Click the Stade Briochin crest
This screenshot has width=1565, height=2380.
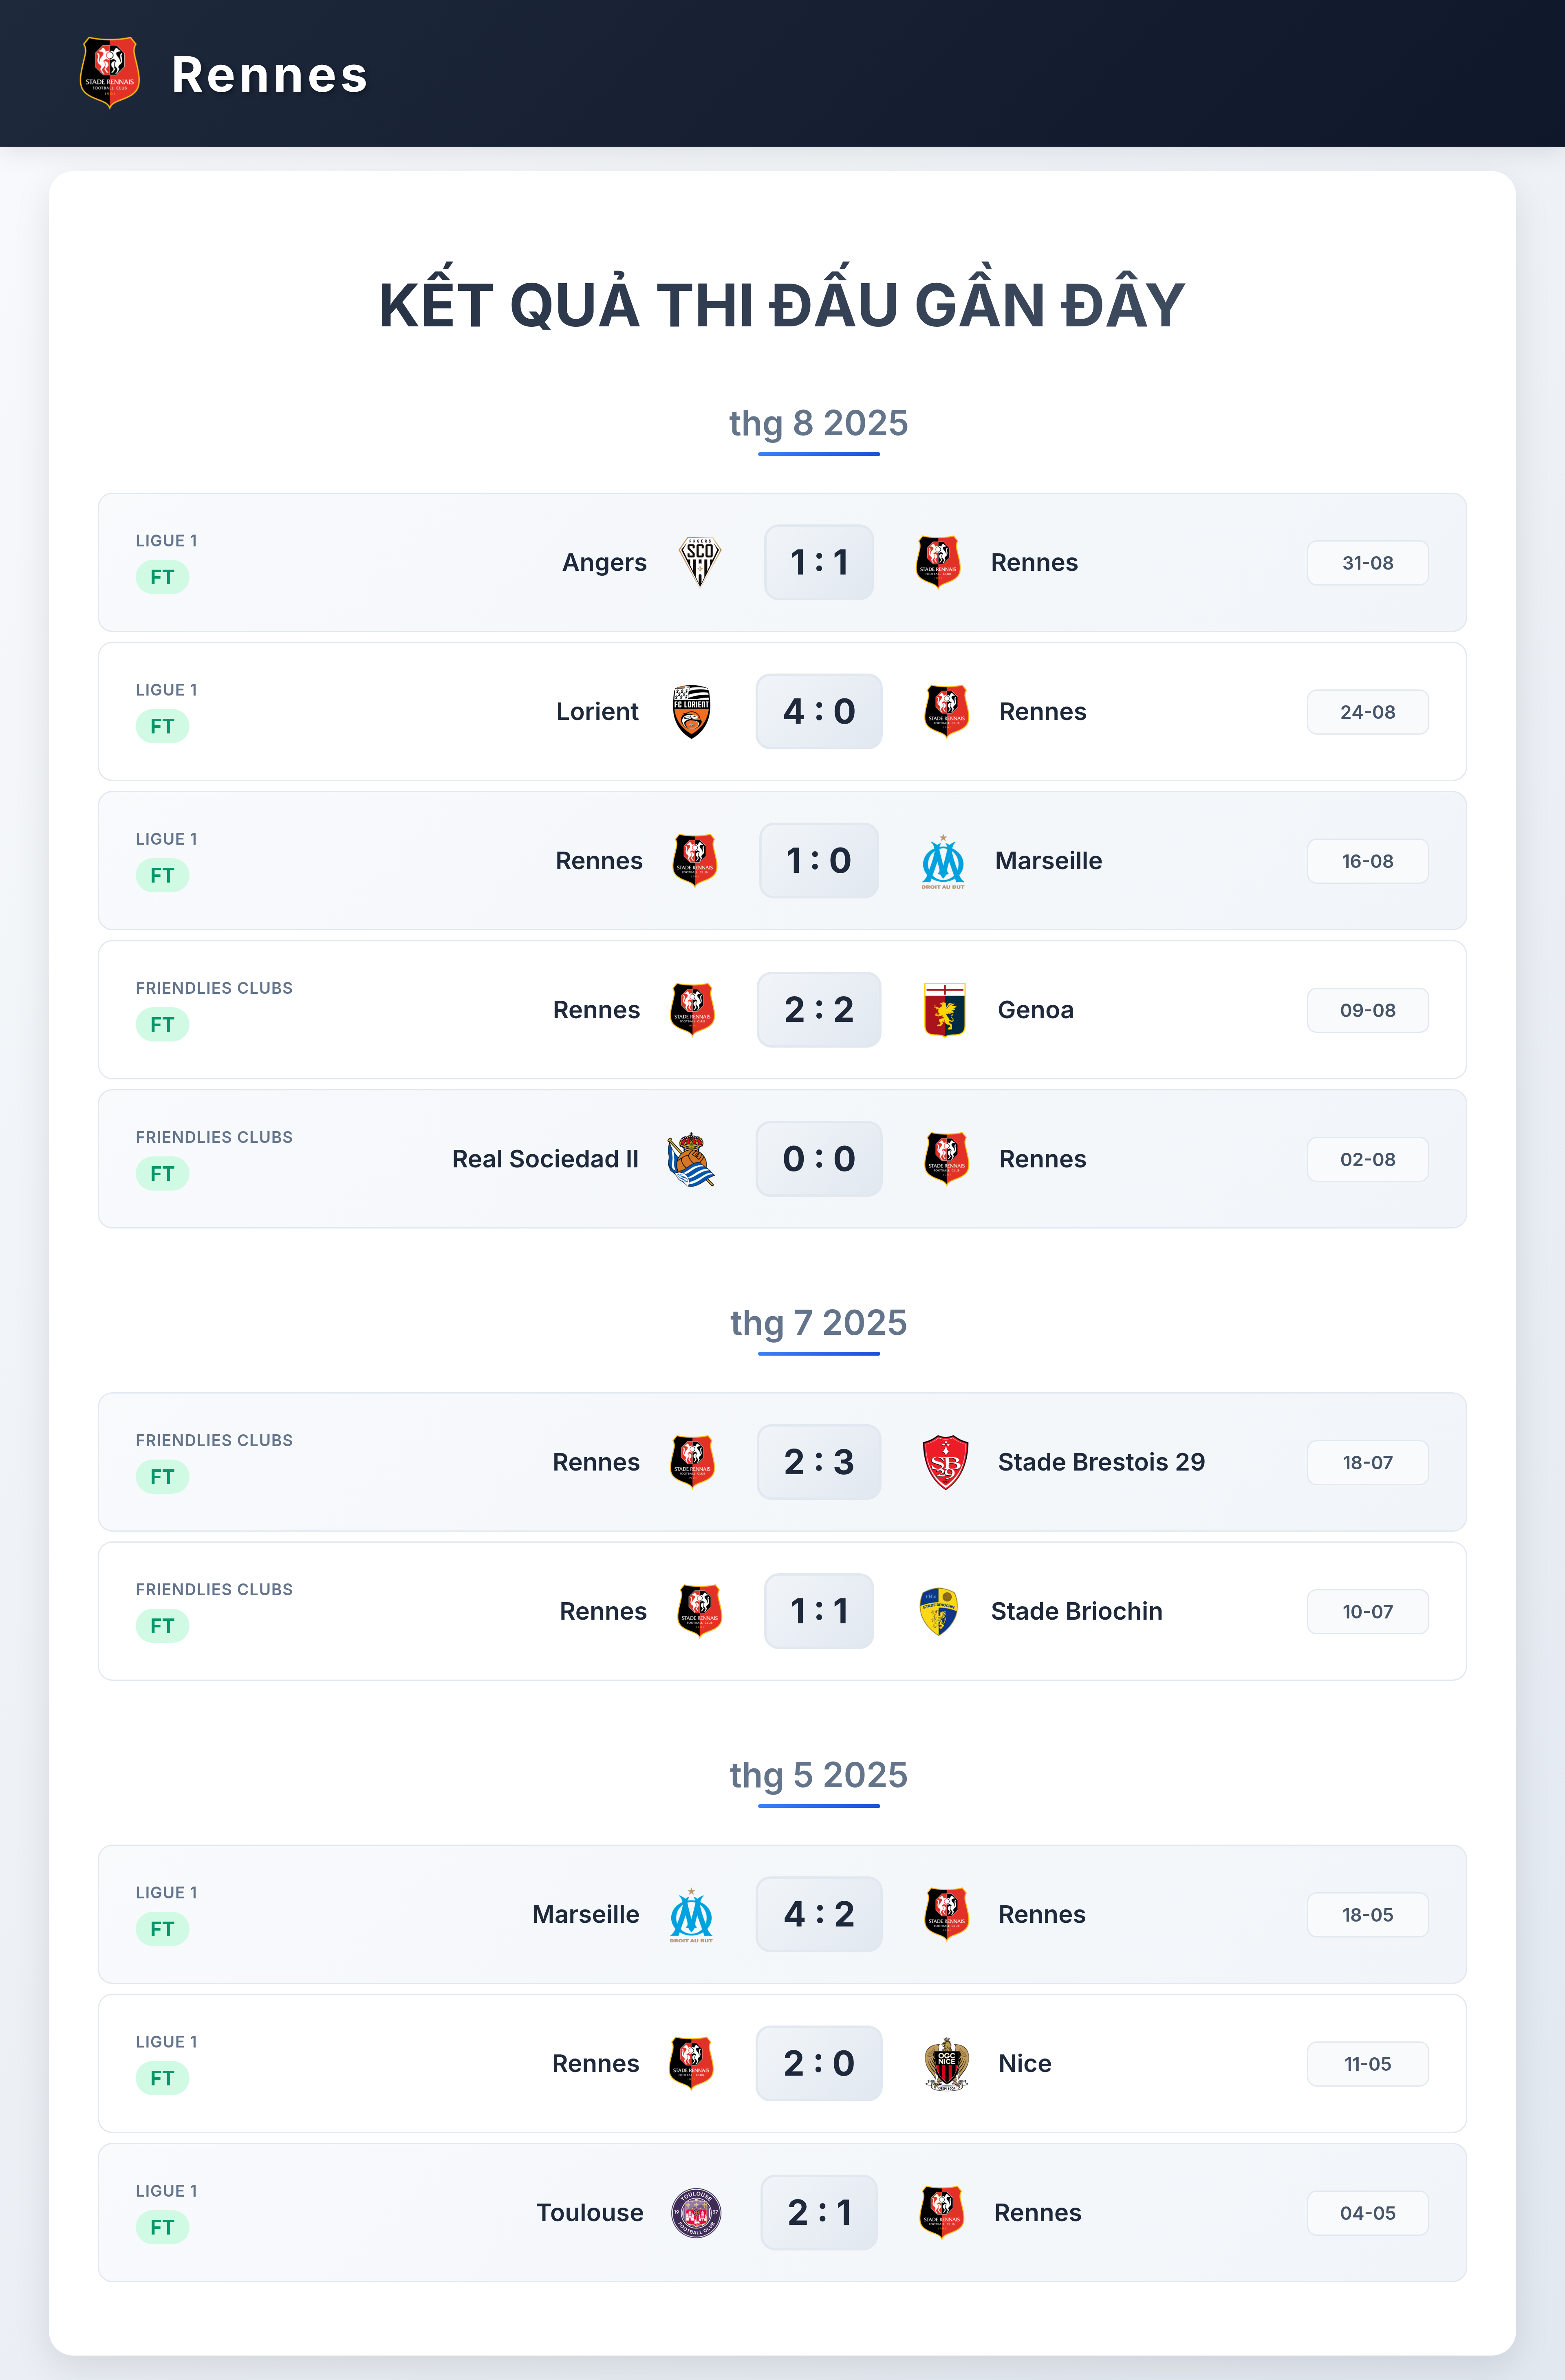pos(938,1611)
